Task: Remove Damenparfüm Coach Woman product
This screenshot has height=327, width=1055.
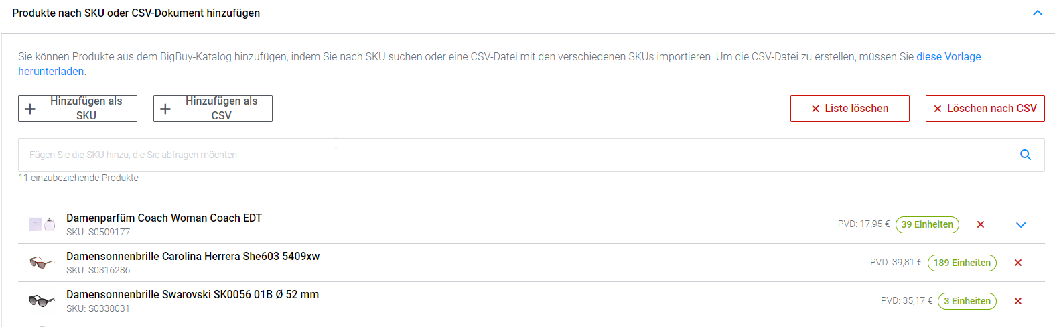Action: pos(981,224)
